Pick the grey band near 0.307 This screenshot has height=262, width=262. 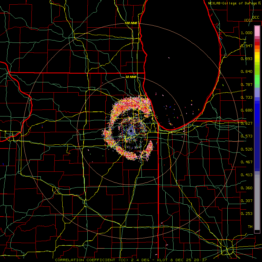(x=257, y=202)
